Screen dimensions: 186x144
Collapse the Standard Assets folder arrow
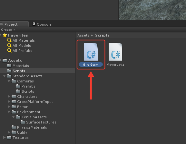point(5,76)
